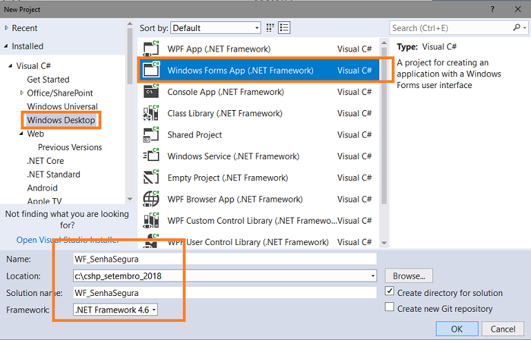Switch to the medium icons list view
The width and height of the screenshot is (531, 340).
pos(284,28)
